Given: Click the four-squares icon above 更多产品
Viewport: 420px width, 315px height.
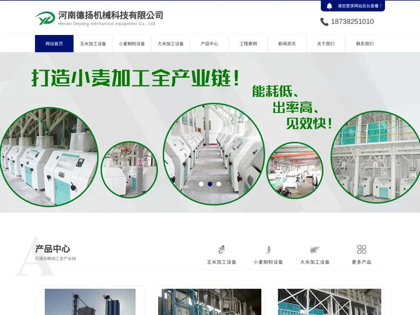Looking at the screenshot, I should click(362, 250).
